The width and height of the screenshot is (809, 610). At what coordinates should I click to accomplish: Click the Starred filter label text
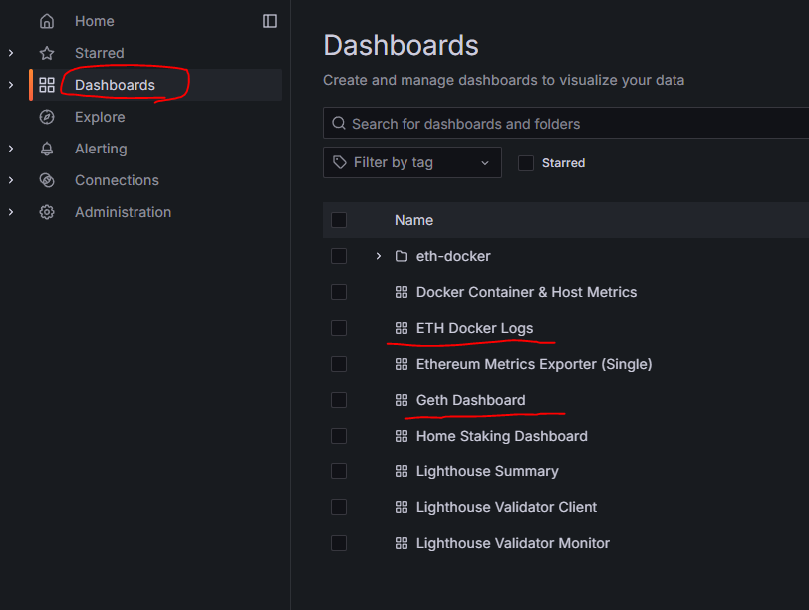pyautogui.click(x=564, y=163)
